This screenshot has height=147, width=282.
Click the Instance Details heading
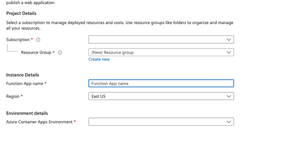pos(23,75)
